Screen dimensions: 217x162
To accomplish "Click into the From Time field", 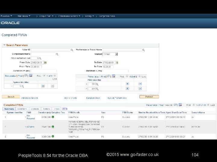I will click(x=36, y=67).
